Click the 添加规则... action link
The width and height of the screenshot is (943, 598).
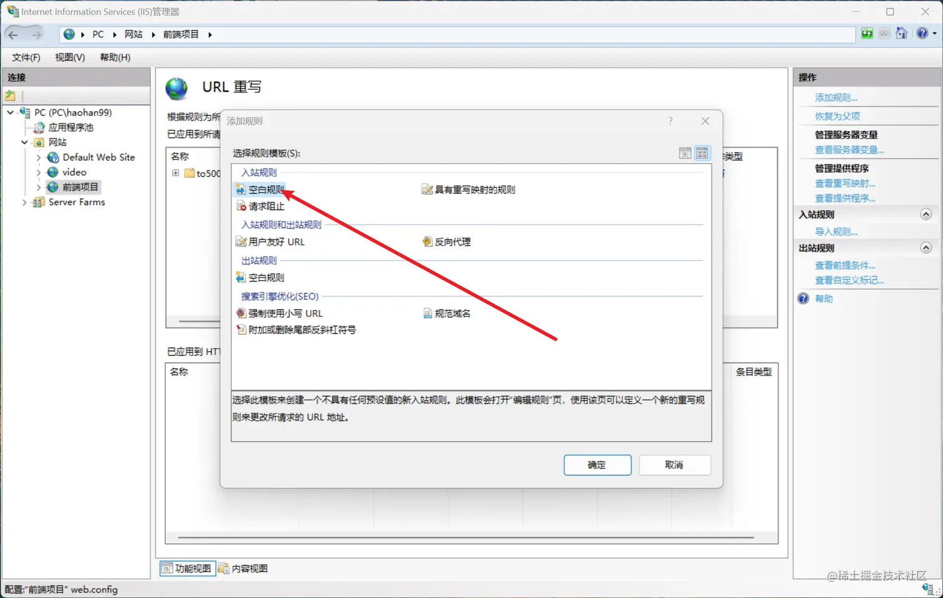pos(836,97)
